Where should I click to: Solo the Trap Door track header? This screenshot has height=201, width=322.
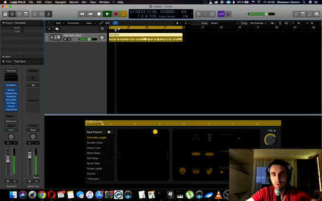pos(69,39)
